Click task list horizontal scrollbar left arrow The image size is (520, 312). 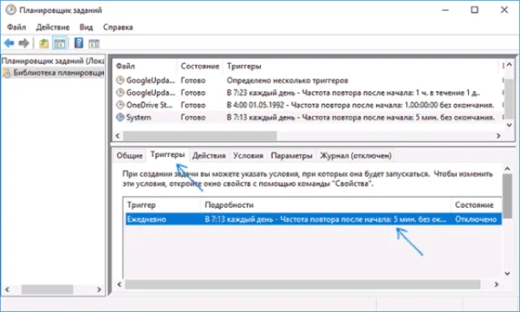click(x=117, y=136)
